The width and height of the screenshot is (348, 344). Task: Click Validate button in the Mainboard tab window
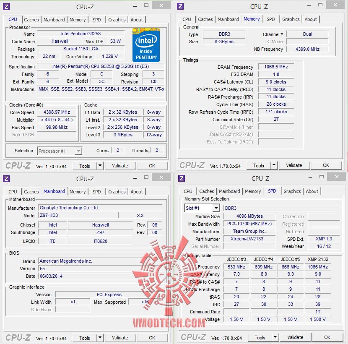tap(120, 338)
